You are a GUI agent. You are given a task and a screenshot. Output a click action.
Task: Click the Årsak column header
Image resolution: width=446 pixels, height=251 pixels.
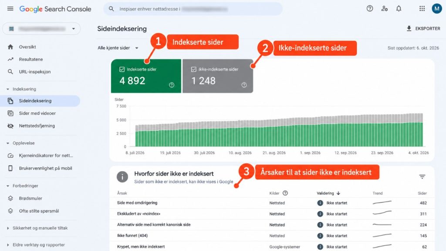coord(122,193)
